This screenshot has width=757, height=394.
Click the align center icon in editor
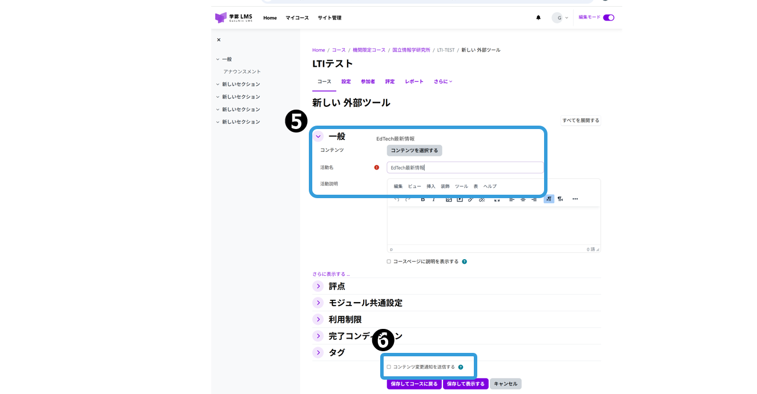[523, 199]
